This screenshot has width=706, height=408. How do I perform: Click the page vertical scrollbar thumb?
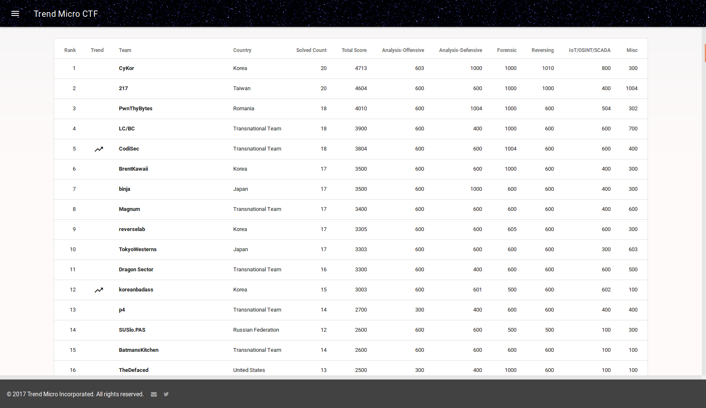point(705,53)
